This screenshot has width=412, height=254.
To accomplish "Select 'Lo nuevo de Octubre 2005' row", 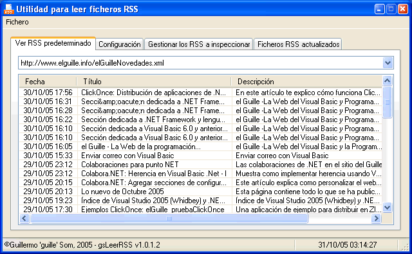I will pos(200,192).
